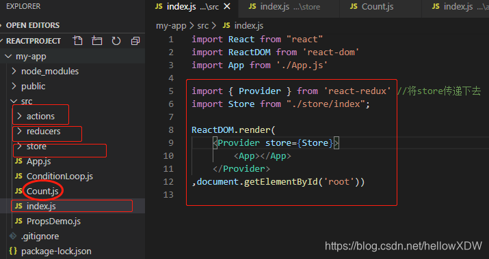489x259 pixels.
Task: Click line number 9 in the gutter
Action: pos(171,142)
